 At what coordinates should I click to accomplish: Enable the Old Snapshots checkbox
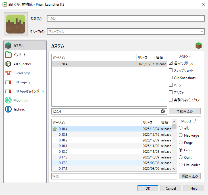pos(170,78)
